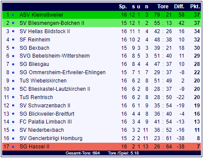Image resolution: width=204 pixels, height=158 pixels.
Task: Open the SV Bliesmengen-Bolchen II team
Action: (52, 23)
